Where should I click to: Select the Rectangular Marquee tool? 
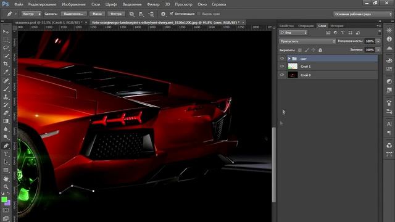tap(6, 39)
